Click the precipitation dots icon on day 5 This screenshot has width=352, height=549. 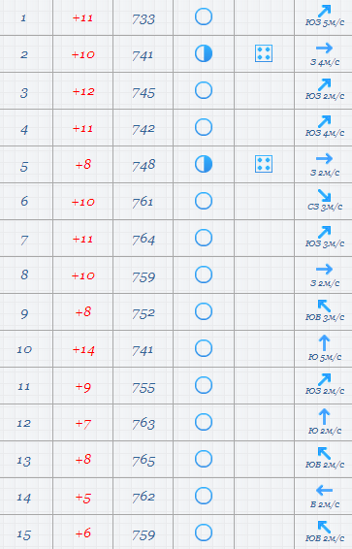pos(264,164)
